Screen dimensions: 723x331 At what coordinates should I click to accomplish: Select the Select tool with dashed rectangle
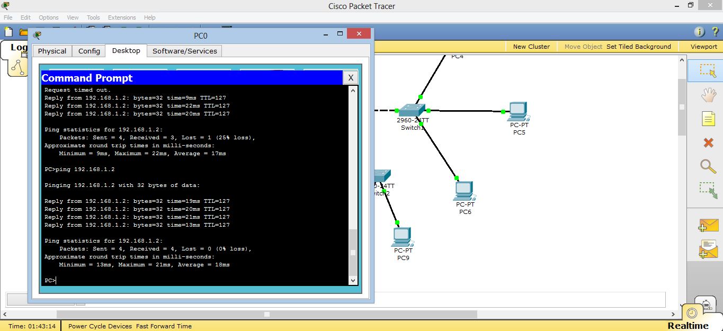pos(708,70)
